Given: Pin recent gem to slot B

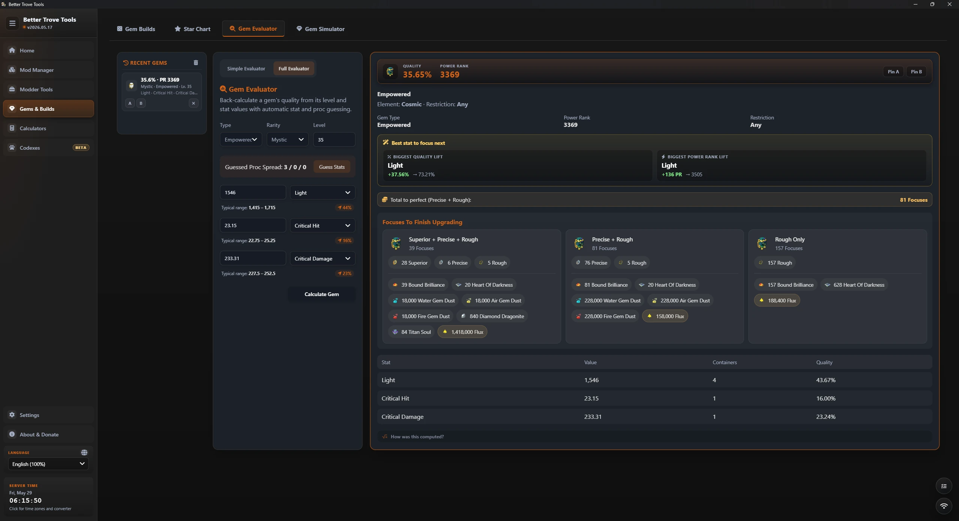Looking at the screenshot, I should (x=141, y=103).
